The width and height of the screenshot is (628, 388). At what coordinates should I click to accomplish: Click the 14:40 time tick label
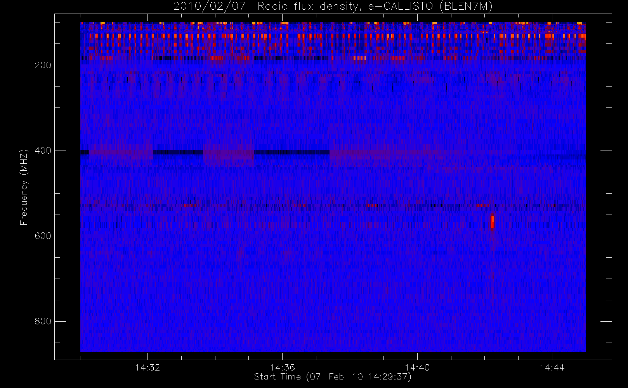417,367
